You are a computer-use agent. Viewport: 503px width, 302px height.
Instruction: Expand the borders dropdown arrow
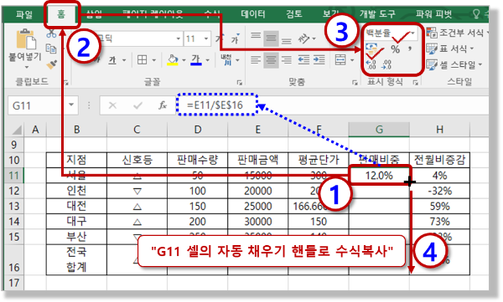point(154,60)
